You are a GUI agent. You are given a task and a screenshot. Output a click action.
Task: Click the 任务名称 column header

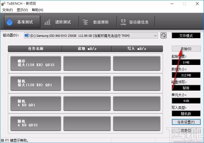coord(35,49)
